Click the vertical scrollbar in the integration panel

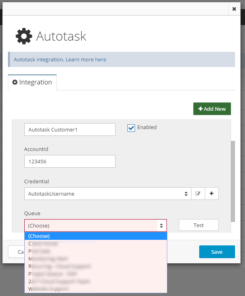pyautogui.click(x=233, y=181)
